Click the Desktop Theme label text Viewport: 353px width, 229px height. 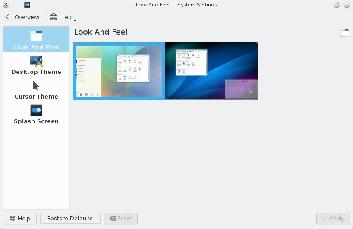coord(36,72)
